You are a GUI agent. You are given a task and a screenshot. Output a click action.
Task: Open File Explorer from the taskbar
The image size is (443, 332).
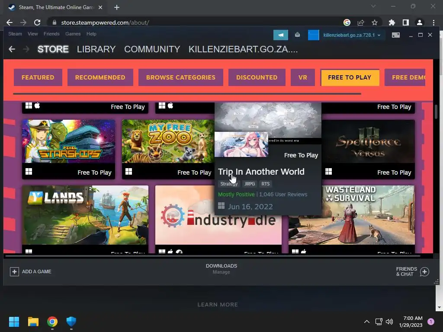pos(33,322)
